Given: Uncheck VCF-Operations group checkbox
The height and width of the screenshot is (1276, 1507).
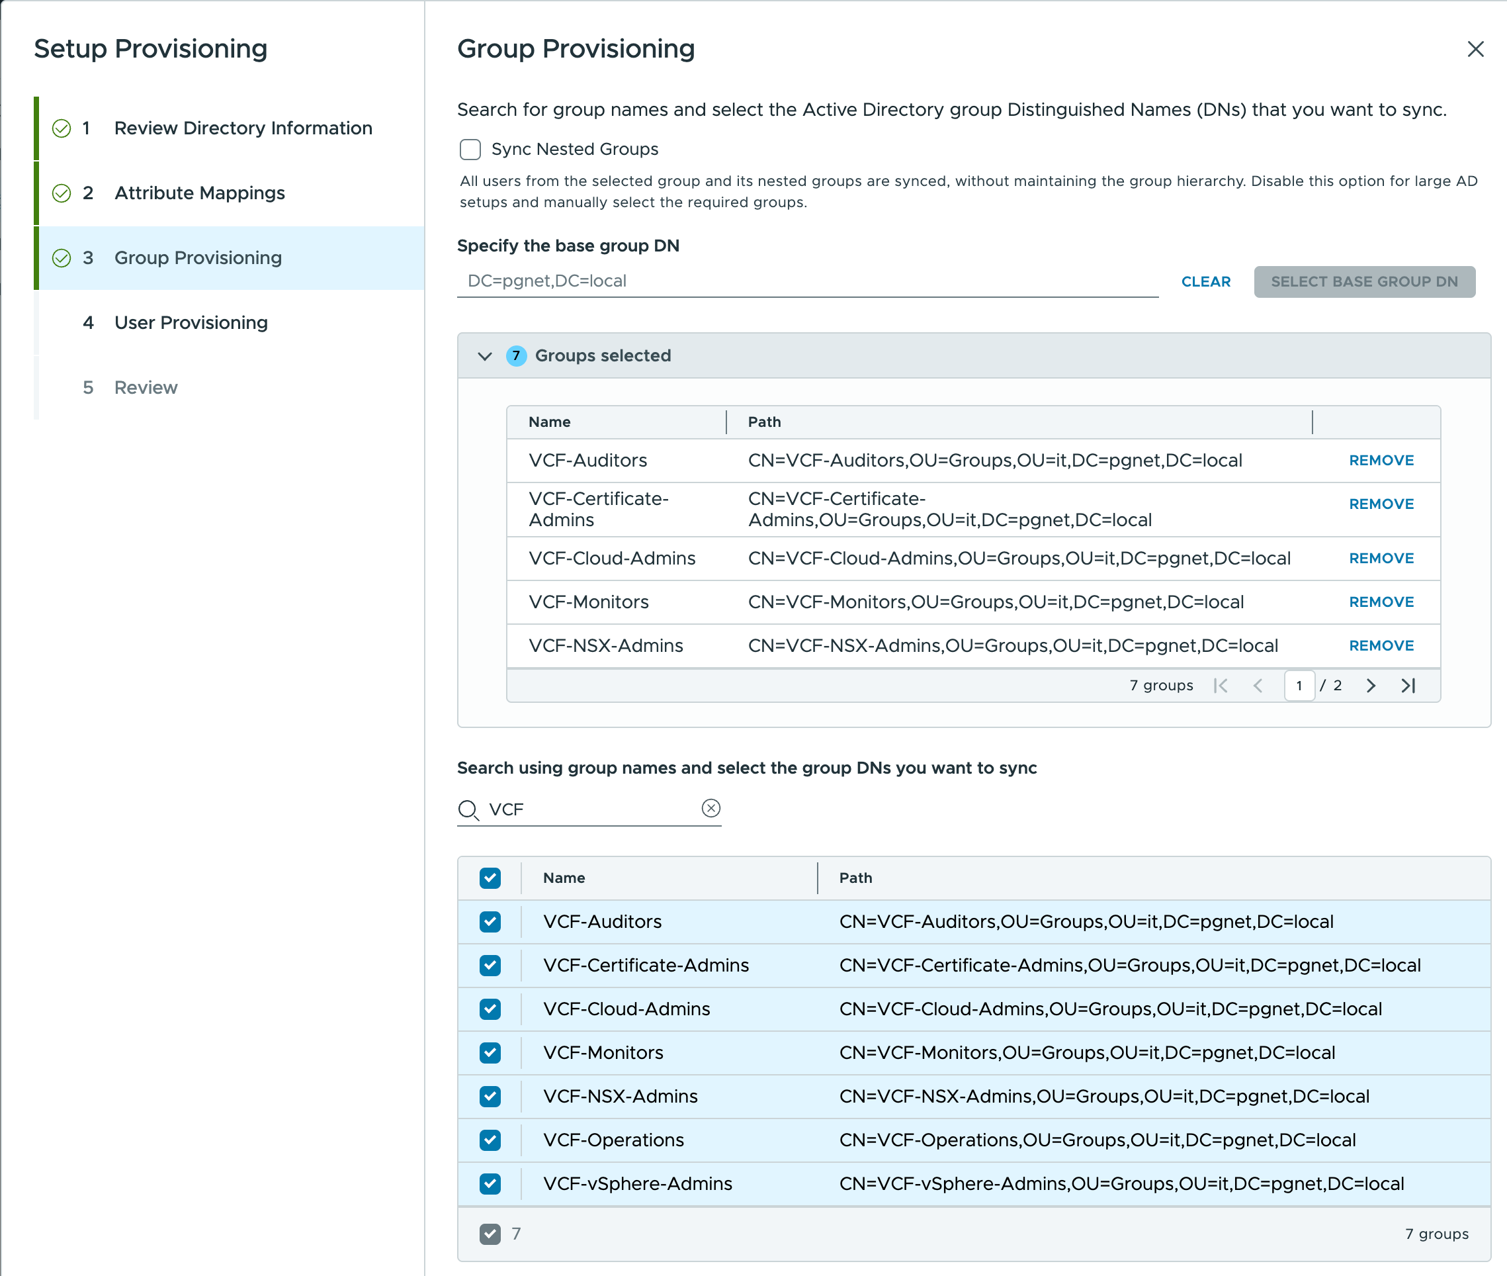Looking at the screenshot, I should pyautogui.click(x=490, y=1140).
